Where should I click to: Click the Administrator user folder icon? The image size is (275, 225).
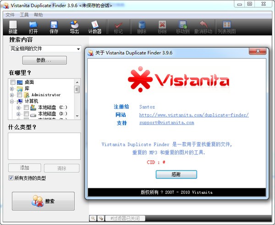[x=27, y=95]
